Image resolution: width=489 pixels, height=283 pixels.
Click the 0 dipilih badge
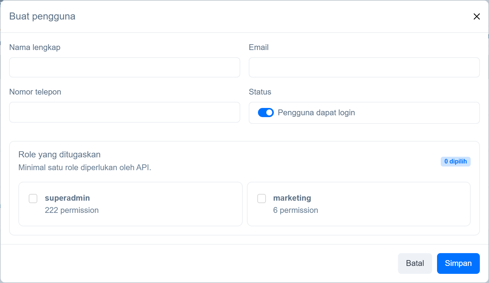point(455,161)
